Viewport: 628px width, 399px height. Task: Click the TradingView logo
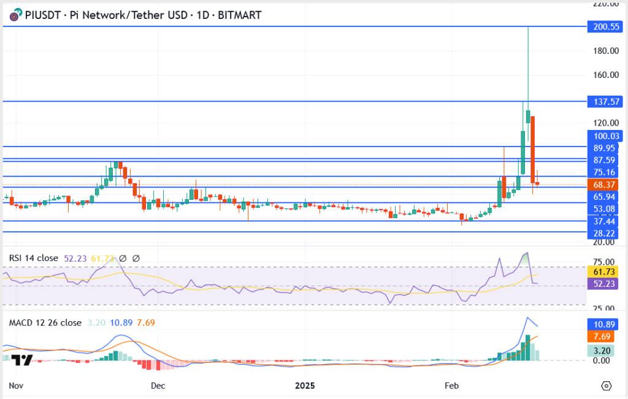(x=22, y=360)
